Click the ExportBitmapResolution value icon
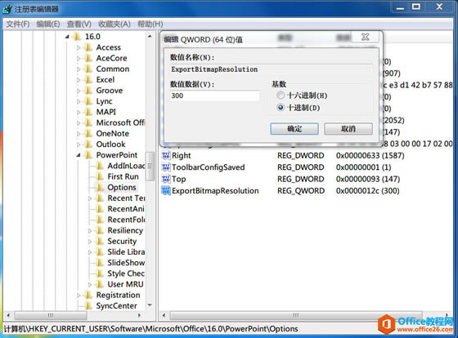The width and height of the screenshot is (458, 338). tap(165, 191)
